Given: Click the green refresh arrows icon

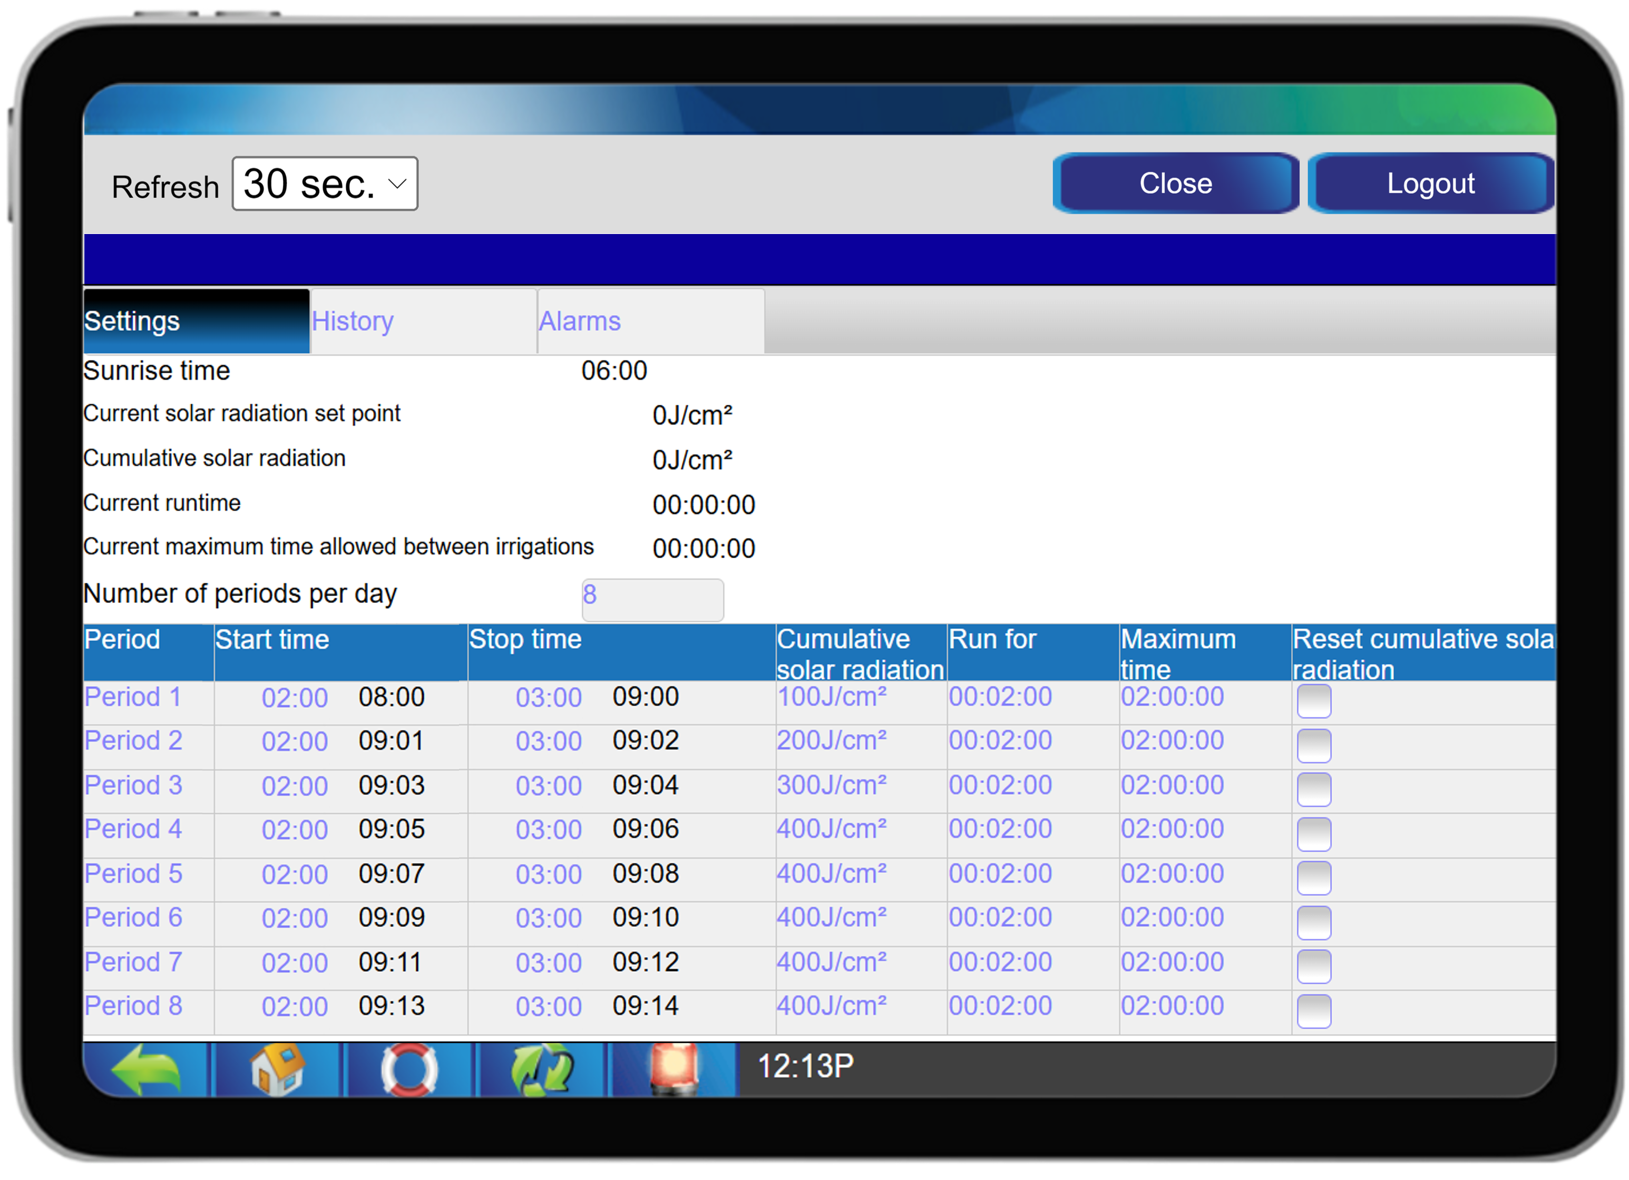Looking at the screenshot, I should point(542,1070).
